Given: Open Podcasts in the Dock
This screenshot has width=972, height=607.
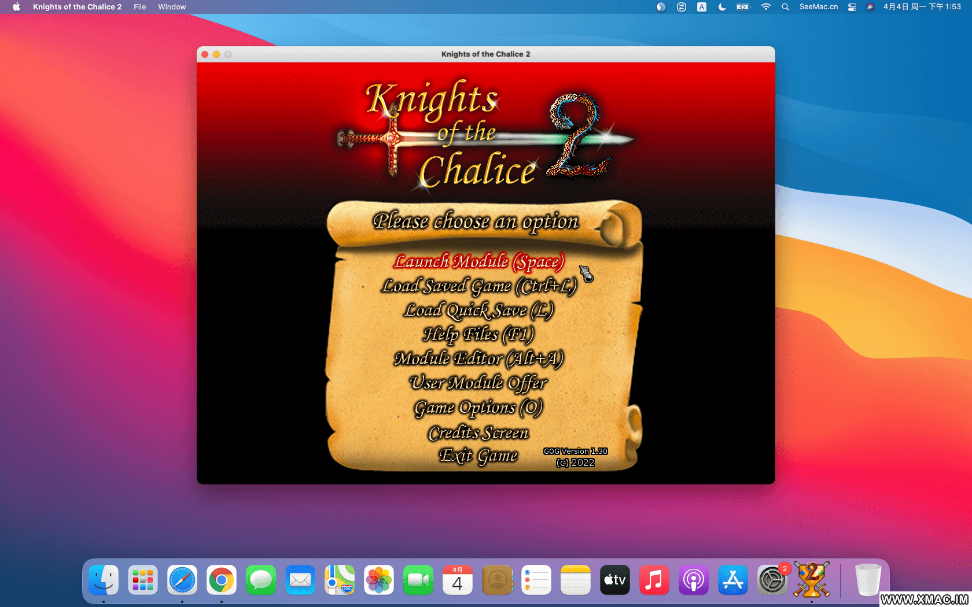Looking at the screenshot, I should point(694,580).
